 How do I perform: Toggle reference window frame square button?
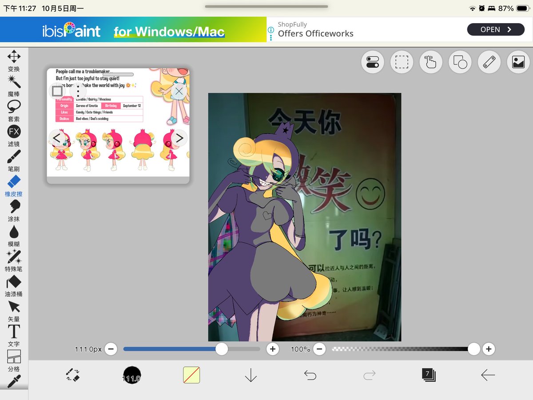(57, 91)
